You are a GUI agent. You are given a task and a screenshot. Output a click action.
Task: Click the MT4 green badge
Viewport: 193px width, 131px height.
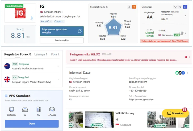tap(177, 35)
